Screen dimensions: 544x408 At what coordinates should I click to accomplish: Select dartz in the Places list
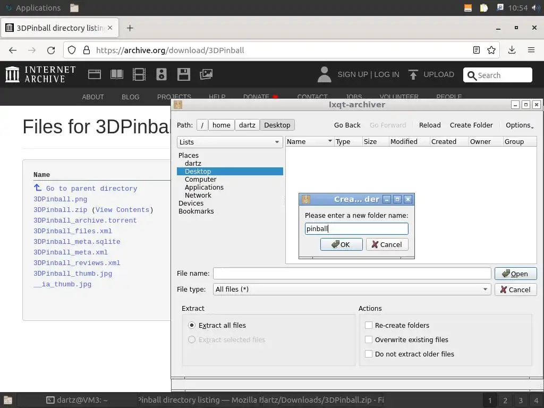click(x=192, y=164)
